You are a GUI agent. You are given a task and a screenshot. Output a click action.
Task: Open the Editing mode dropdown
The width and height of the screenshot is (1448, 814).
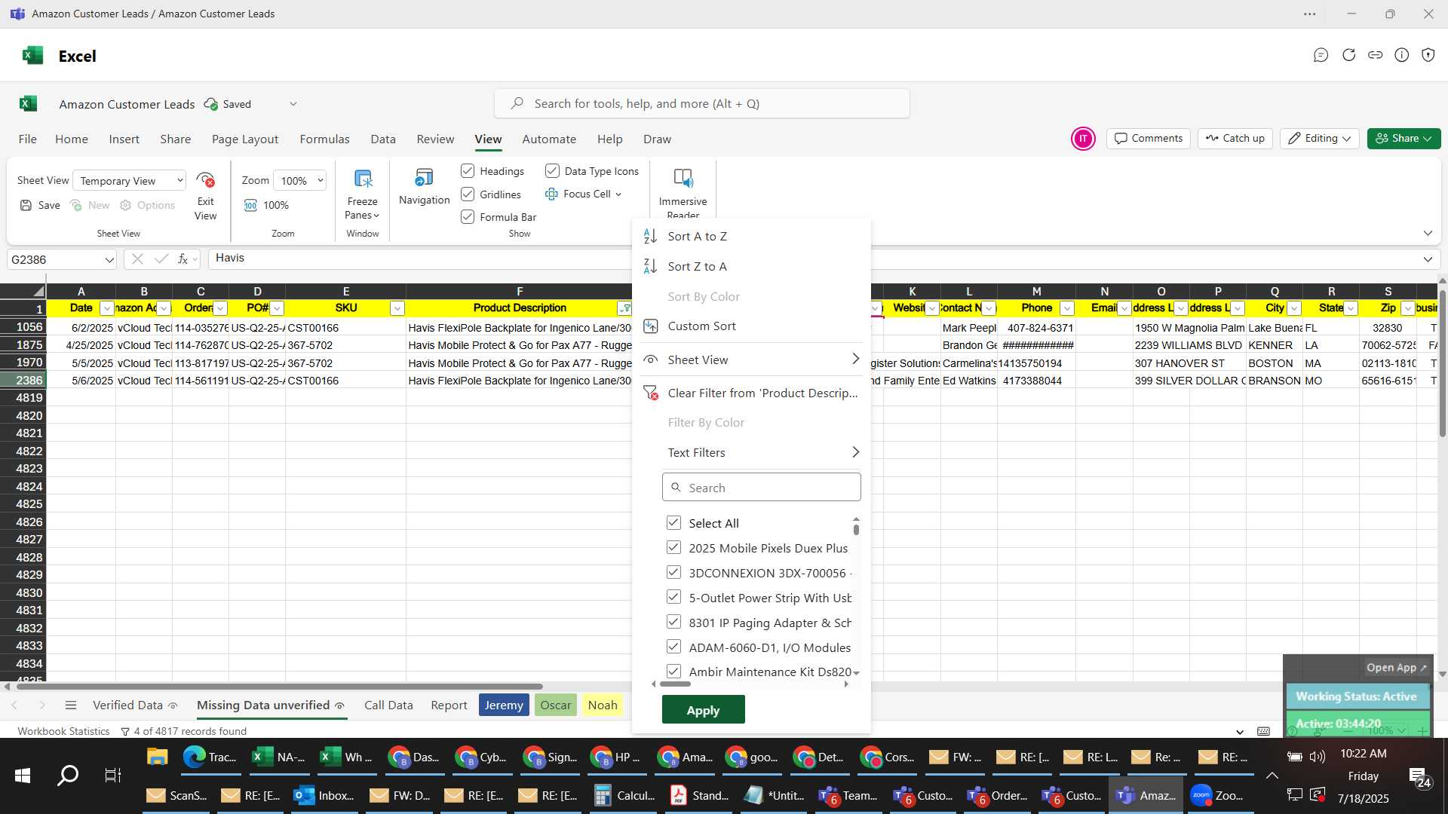point(1319,139)
